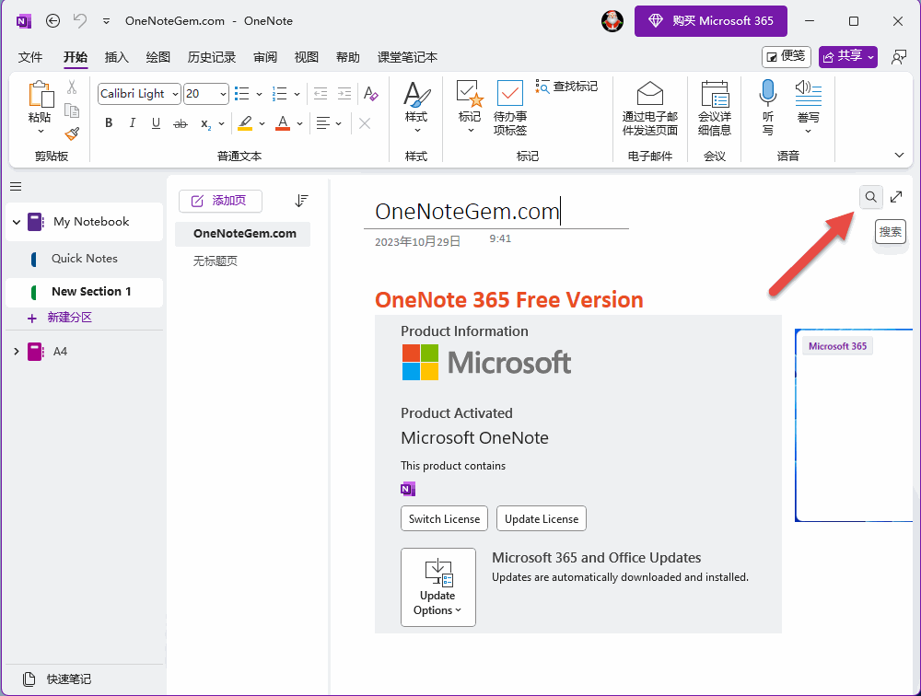This screenshot has width=921, height=696.
Task: Toggle bold formatting
Action: (109, 123)
